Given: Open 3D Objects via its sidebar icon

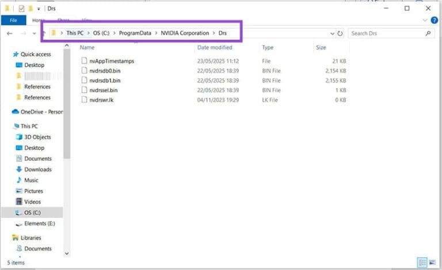Looking at the screenshot, I should point(19,137).
